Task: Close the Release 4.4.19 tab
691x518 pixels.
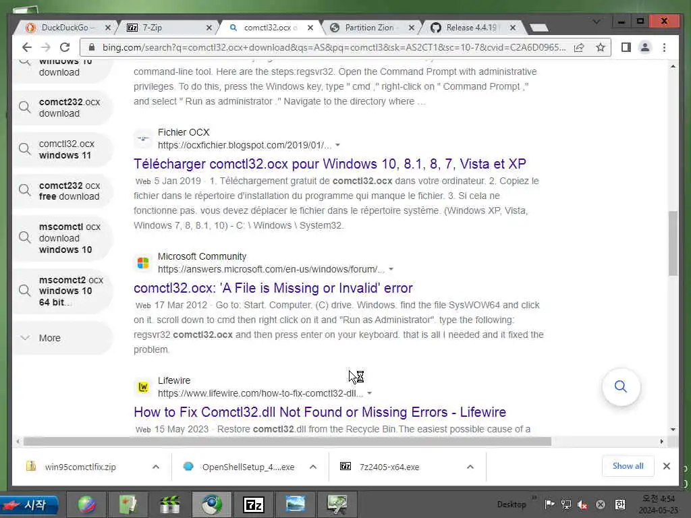Action: (513, 28)
